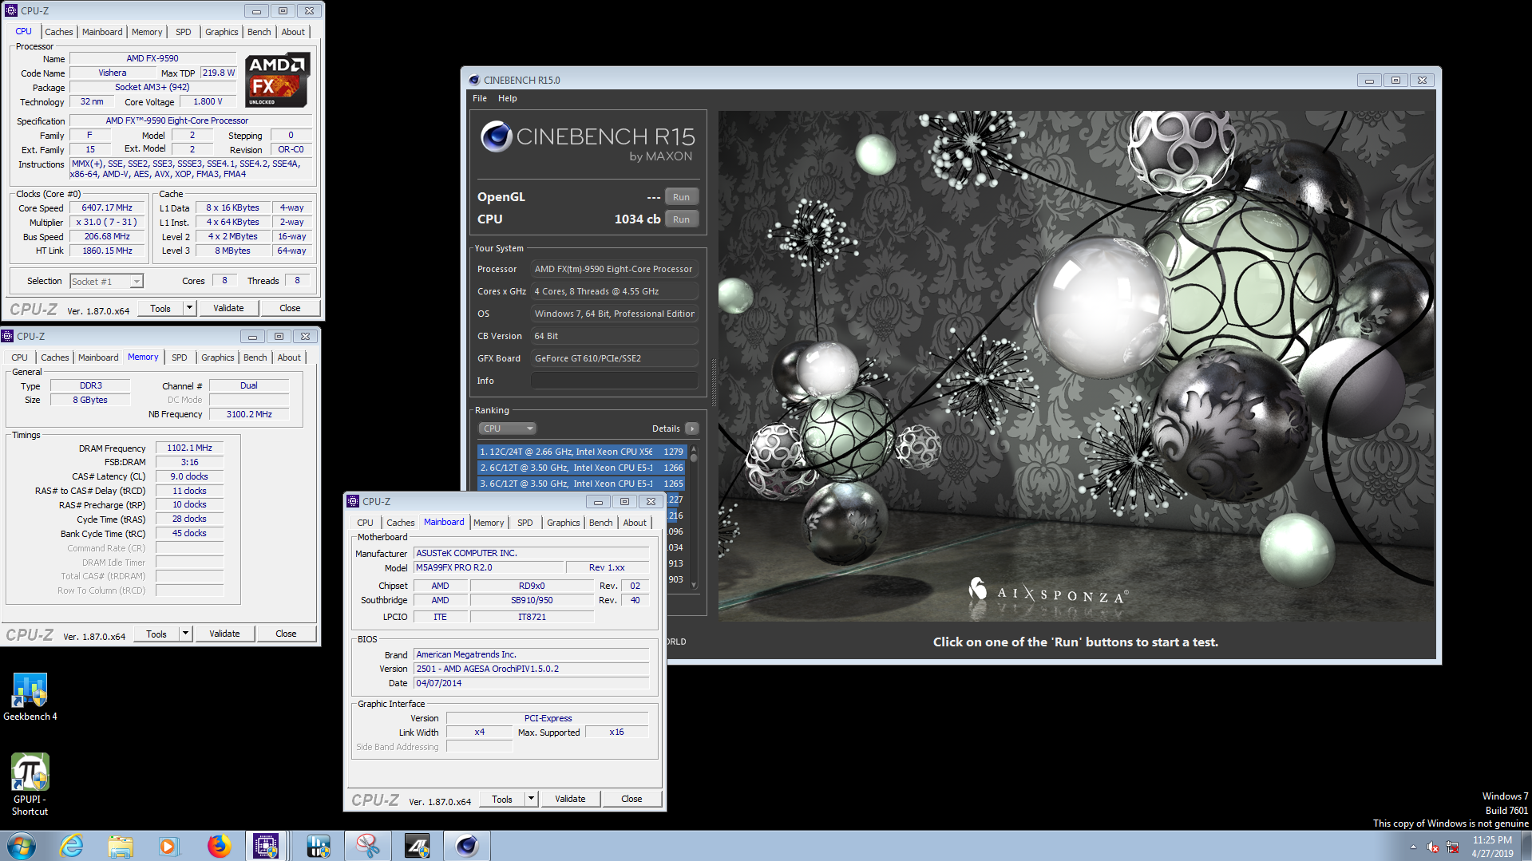This screenshot has height=861, width=1532.
Task: Open the bar-chart benchmark app taskbar icon
Action: click(x=319, y=845)
